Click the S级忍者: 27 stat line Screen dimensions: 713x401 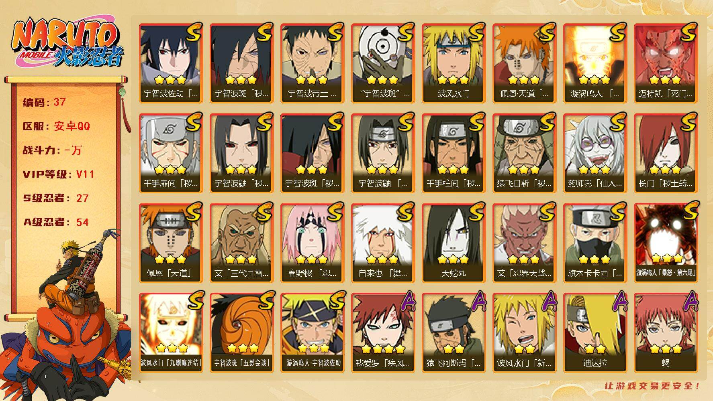(x=55, y=198)
